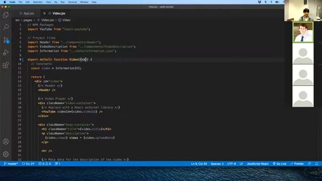Open the Selection menu
This screenshot has width=322, height=181.
38,2
